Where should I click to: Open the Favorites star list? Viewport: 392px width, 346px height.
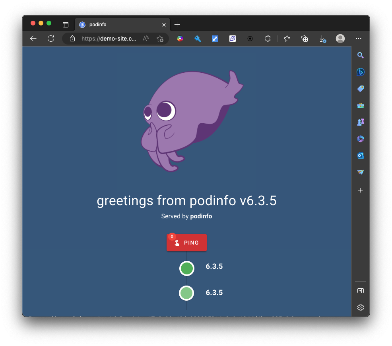(287, 39)
